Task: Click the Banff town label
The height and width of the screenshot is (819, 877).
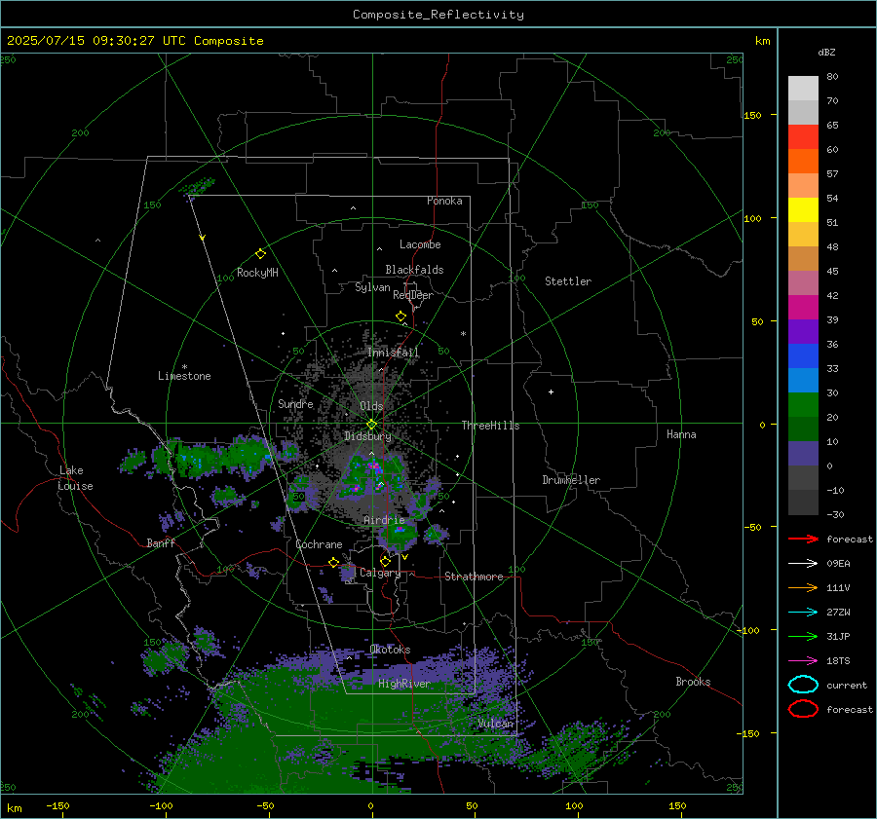Action: pyautogui.click(x=161, y=542)
